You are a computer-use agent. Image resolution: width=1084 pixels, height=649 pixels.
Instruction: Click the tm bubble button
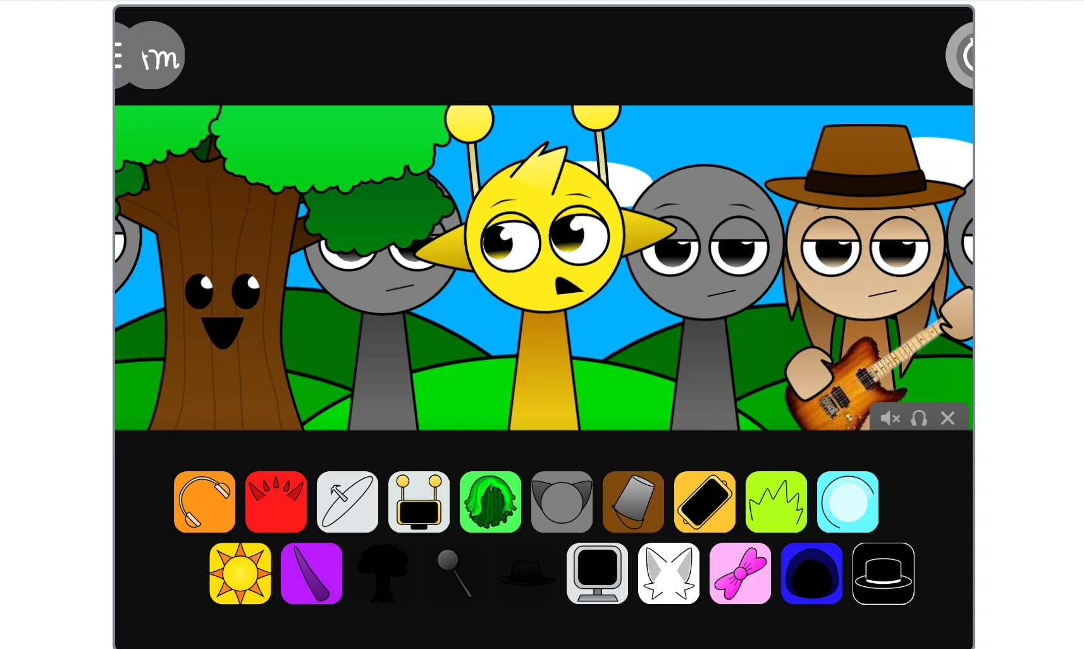click(x=158, y=58)
